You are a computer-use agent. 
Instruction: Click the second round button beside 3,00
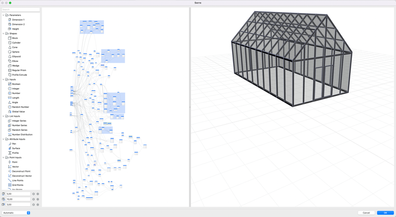[38, 205]
